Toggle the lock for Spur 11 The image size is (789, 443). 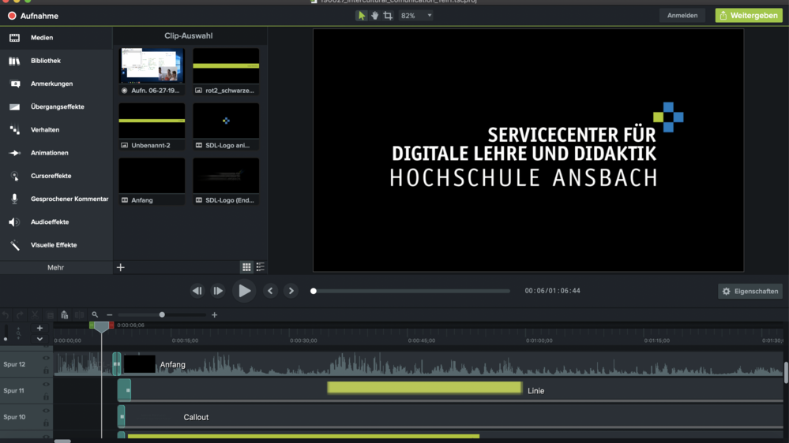(x=46, y=396)
